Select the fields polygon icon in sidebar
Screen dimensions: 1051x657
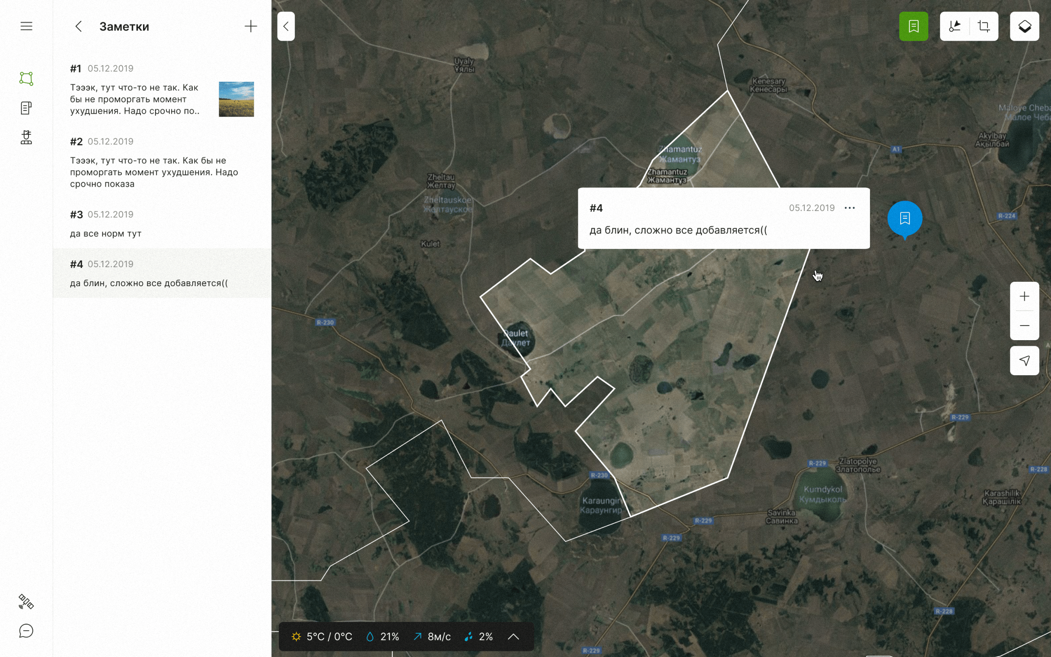[x=26, y=79]
